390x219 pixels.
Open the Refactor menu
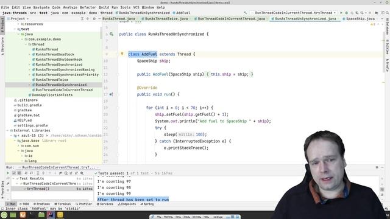[x=88, y=7]
